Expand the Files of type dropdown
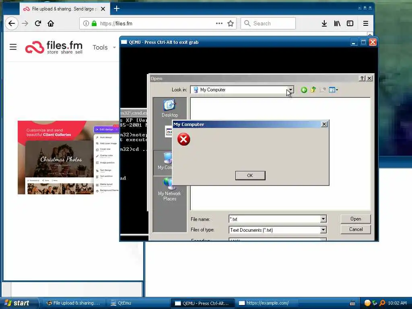Viewport: 412px width, 309px height. pyautogui.click(x=323, y=230)
